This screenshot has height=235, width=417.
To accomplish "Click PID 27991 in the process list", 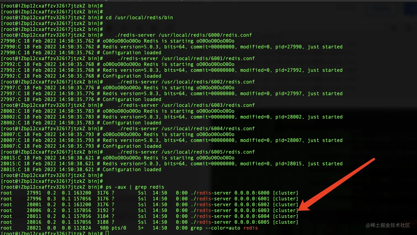I will [34, 193].
